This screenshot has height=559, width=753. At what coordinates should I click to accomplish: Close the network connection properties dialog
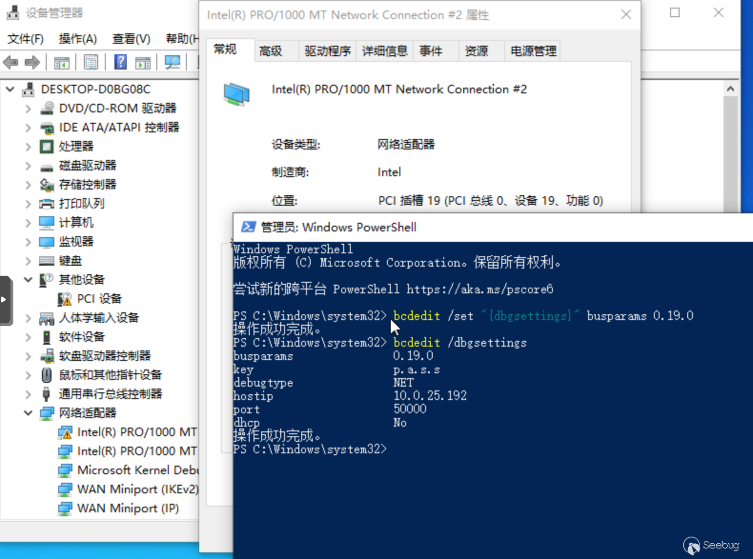pyautogui.click(x=626, y=15)
